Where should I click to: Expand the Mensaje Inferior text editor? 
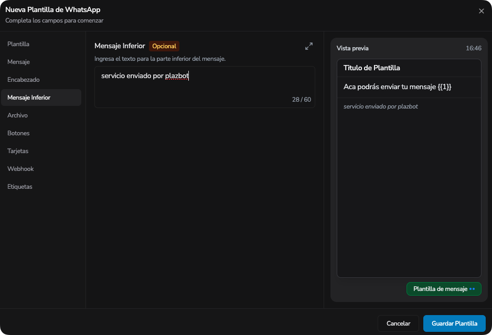[x=309, y=46]
